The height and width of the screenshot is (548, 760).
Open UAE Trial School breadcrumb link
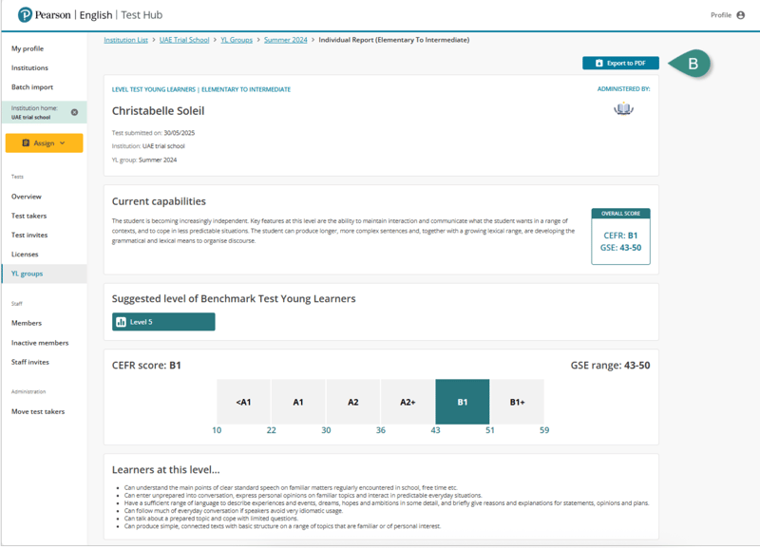tap(184, 40)
